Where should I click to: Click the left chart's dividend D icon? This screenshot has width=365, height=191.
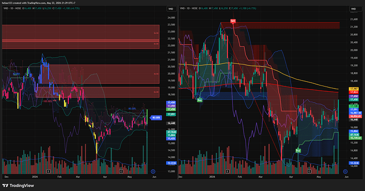click(153, 171)
